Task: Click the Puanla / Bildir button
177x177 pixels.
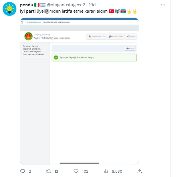Action: point(116,37)
